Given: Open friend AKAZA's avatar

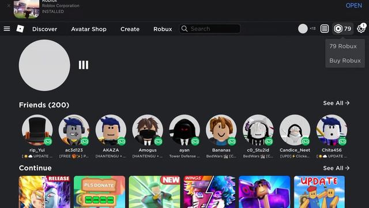Looking at the screenshot, I should coord(111,130).
